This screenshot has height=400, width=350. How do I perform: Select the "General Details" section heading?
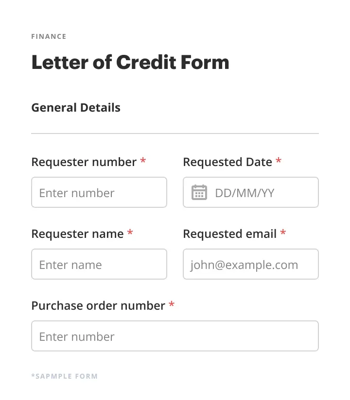[76, 108]
